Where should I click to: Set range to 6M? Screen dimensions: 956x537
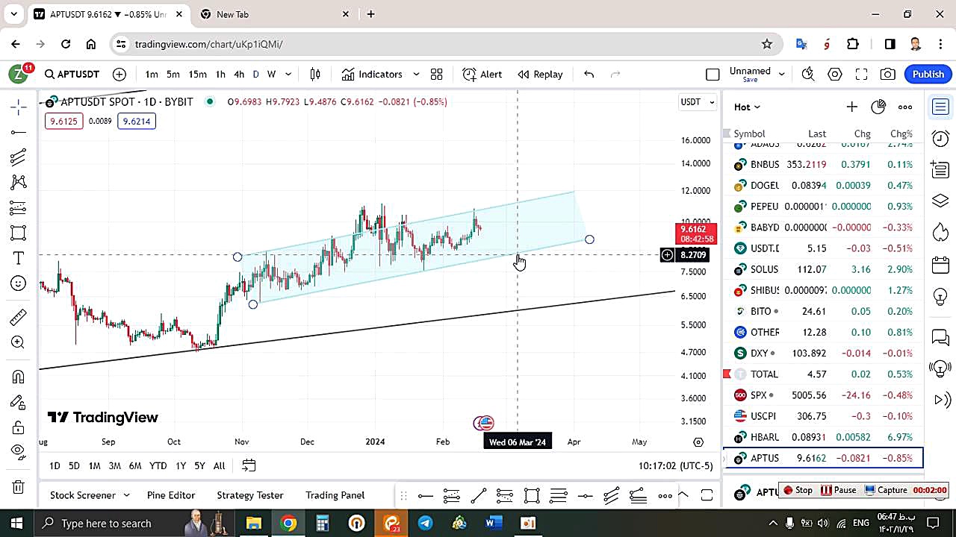click(x=135, y=465)
